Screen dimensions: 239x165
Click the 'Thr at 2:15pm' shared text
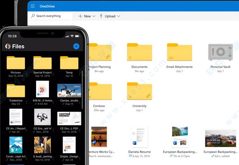pos(182,156)
